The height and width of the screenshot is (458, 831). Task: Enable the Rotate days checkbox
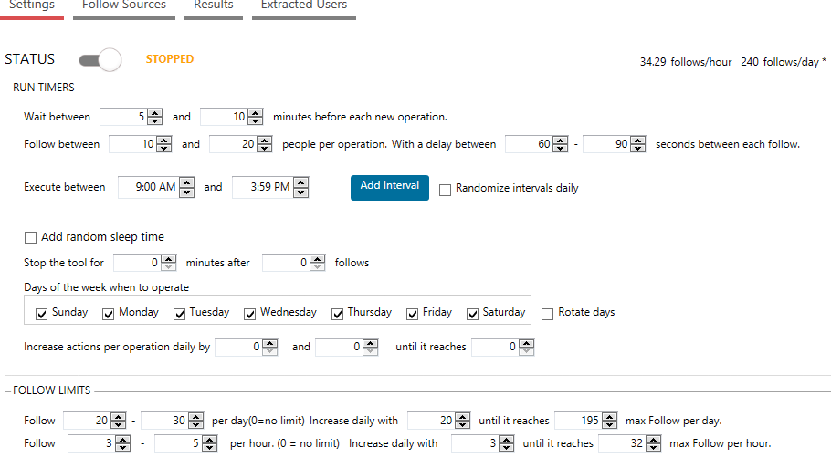(x=547, y=314)
